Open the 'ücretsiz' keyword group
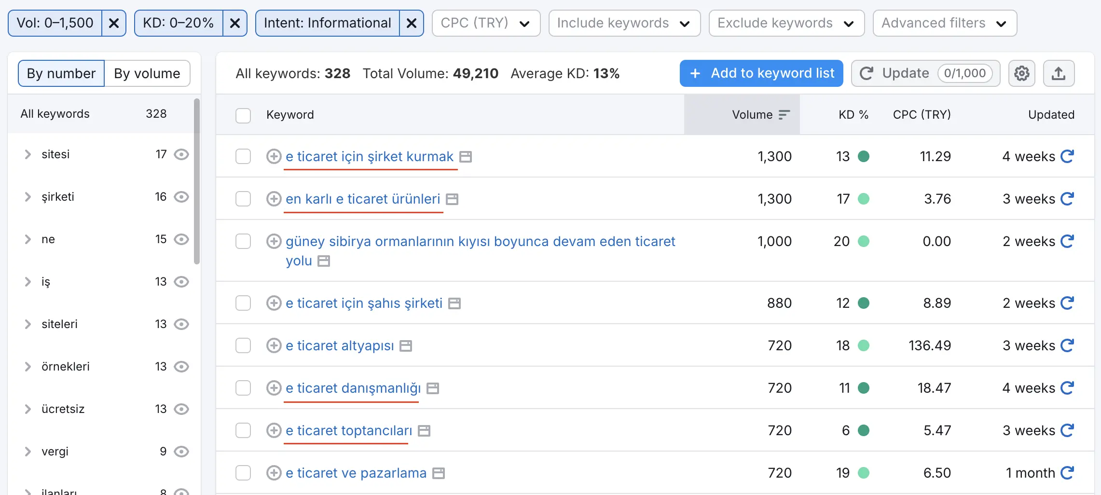Image resolution: width=1101 pixels, height=495 pixels. 63,409
